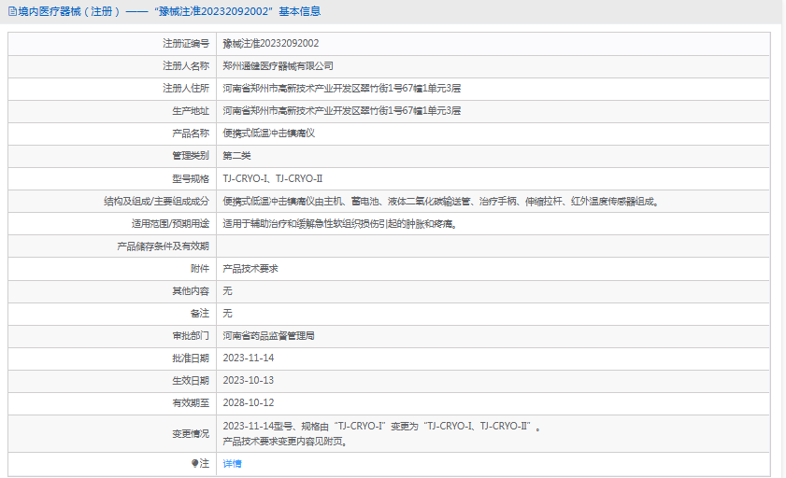Select the line 产品技术要求变更内容见附页

285,442
